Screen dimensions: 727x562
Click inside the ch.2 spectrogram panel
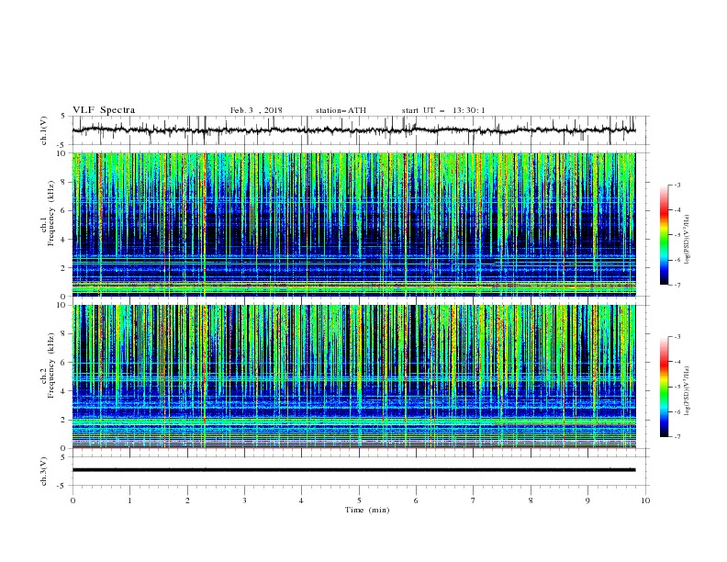353,377
